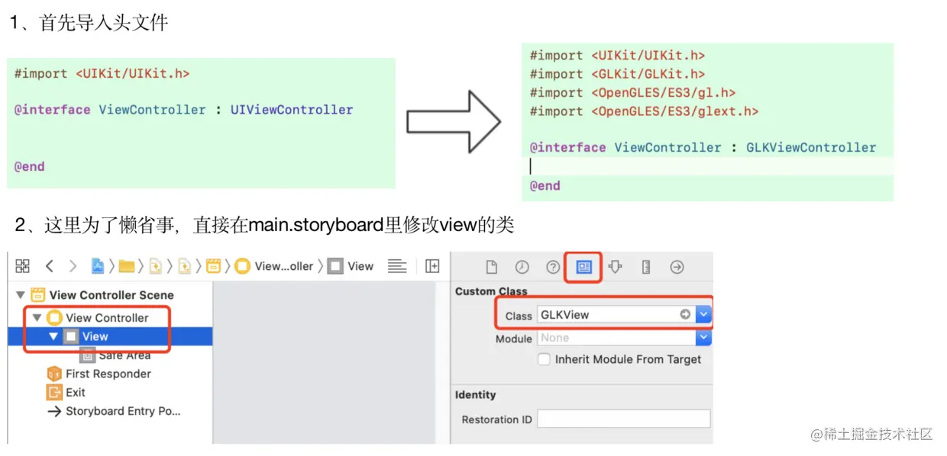Toggle Inherit Module From Target checkbox
Viewport: 947px width, 456px height.
point(544,359)
